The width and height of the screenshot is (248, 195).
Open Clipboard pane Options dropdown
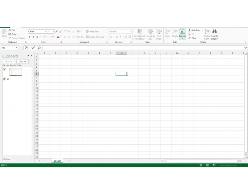[x=8, y=159]
